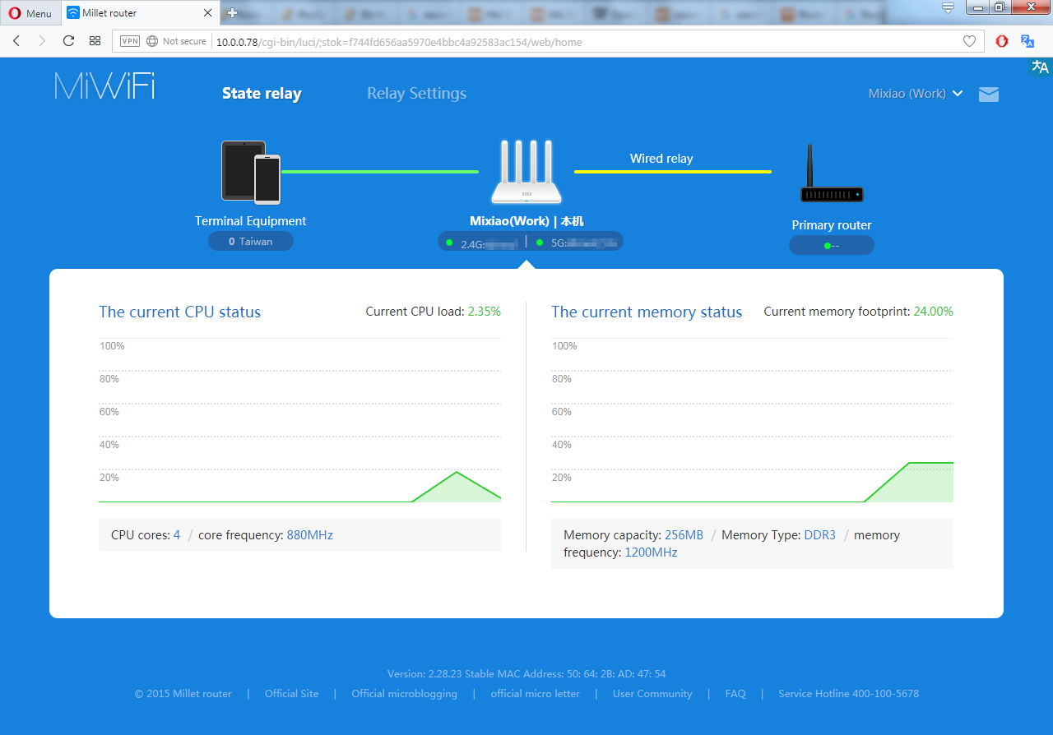The height and width of the screenshot is (735, 1053).
Task: Switch to Relay Settings tab
Action: tap(416, 94)
